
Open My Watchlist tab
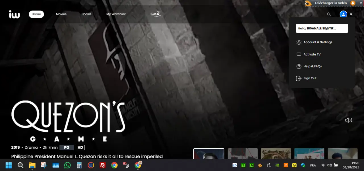[x=116, y=14]
